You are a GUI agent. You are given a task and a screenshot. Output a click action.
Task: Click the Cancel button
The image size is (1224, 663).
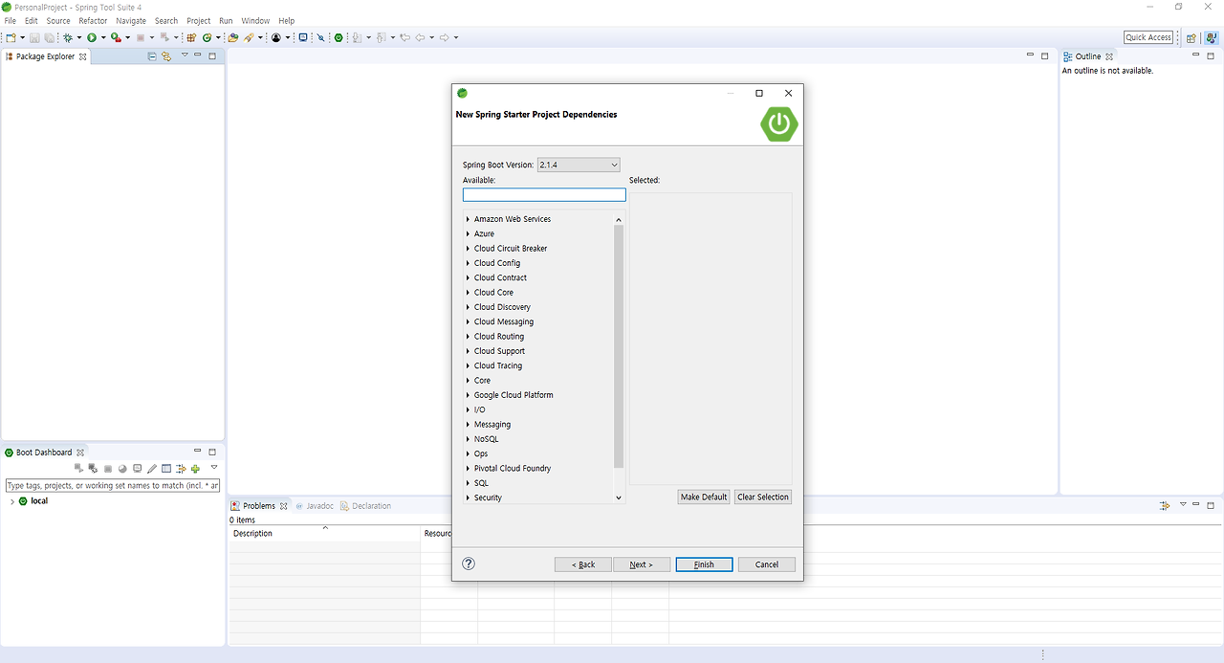click(767, 564)
